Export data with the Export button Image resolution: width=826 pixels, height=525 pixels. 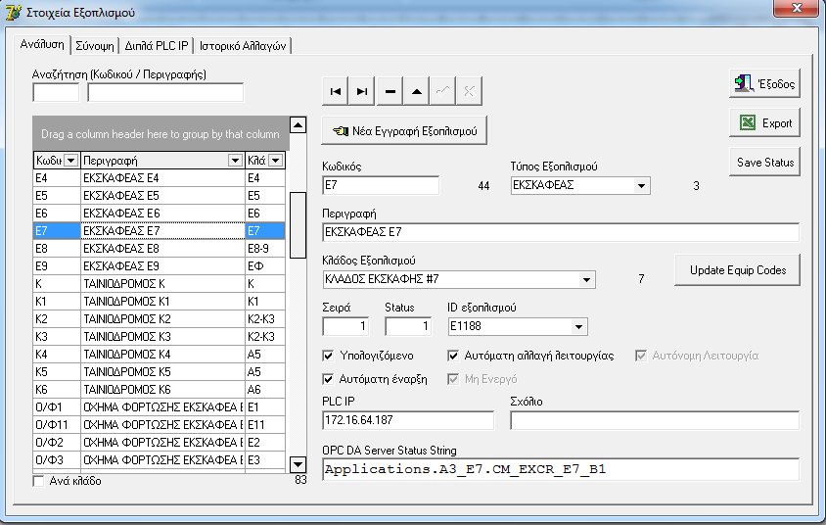[764, 122]
